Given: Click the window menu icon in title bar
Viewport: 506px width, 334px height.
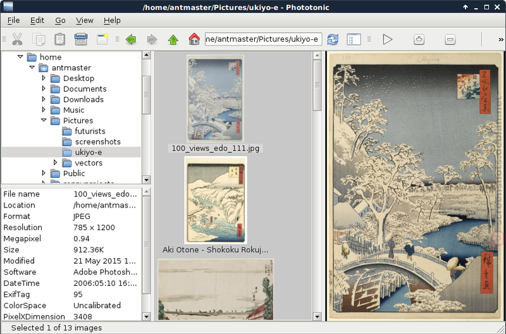Looking at the screenshot, I should (x=8, y=6).
